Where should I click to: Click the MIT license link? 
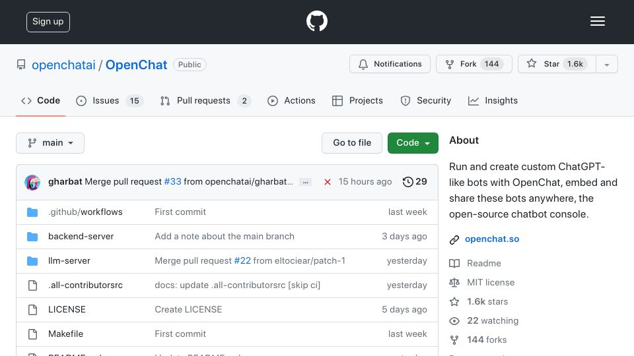491,283
